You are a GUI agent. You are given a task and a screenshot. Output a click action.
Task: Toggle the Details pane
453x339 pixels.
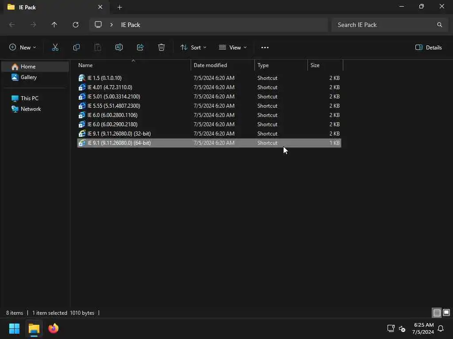click(428, 48)
